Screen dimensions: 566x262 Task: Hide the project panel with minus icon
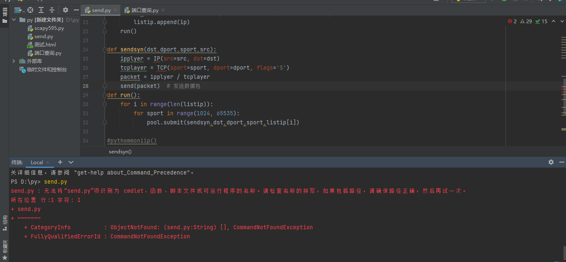point(76,10)
